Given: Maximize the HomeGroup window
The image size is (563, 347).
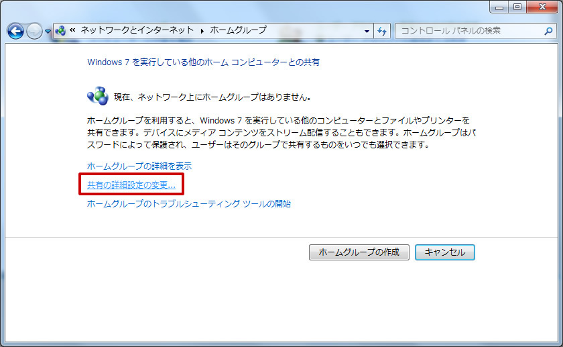Looking at the screenshot, I should 517,7.
